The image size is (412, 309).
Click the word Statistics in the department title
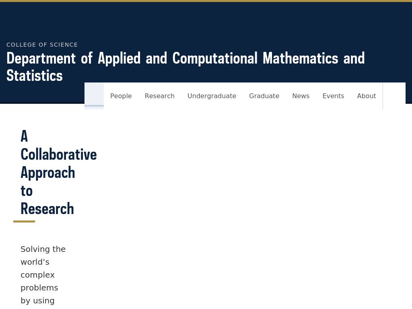35,76
